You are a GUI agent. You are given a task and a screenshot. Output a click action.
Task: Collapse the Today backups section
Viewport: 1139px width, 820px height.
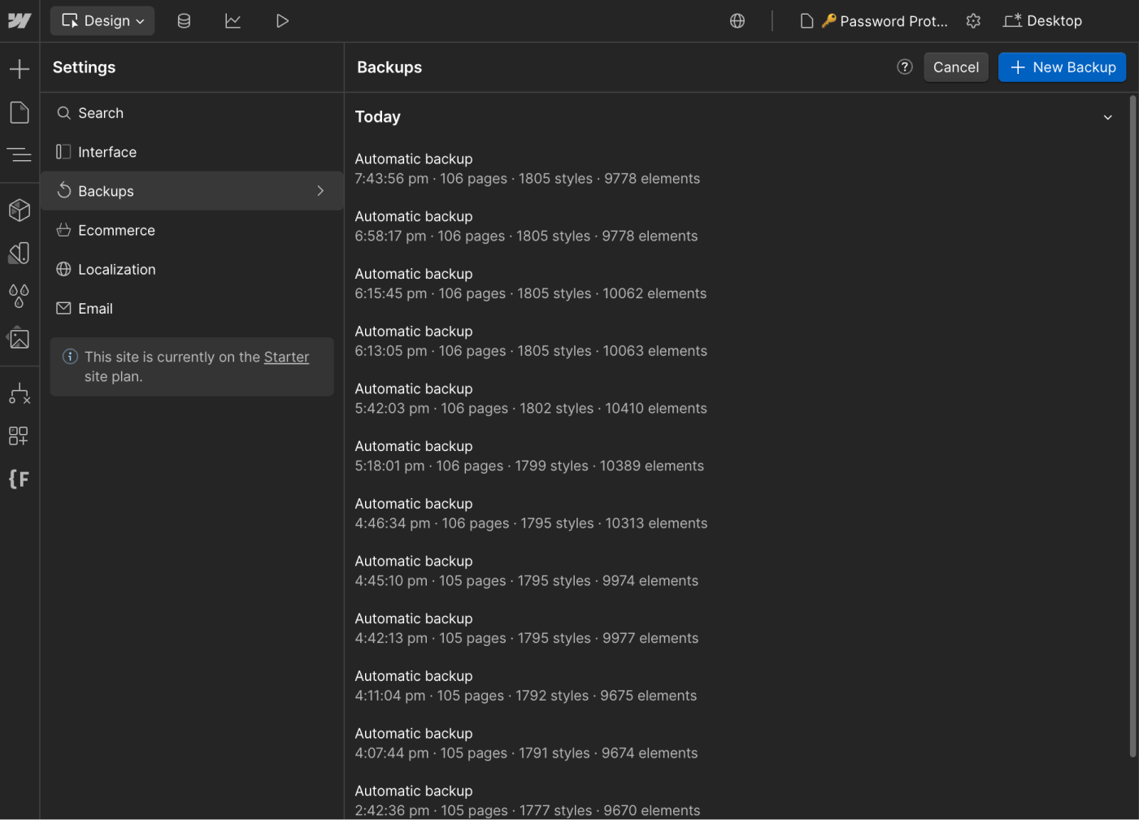tap(1108, 116)
